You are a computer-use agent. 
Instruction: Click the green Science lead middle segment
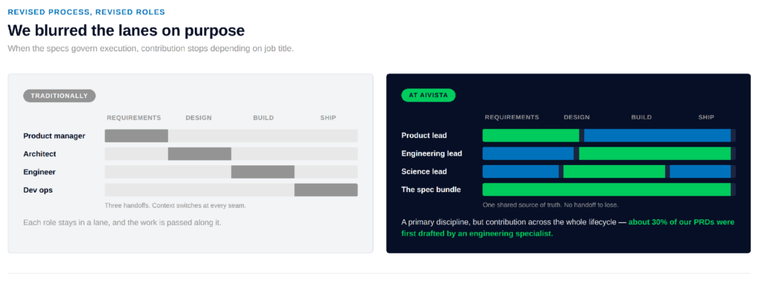click(614, 172)
